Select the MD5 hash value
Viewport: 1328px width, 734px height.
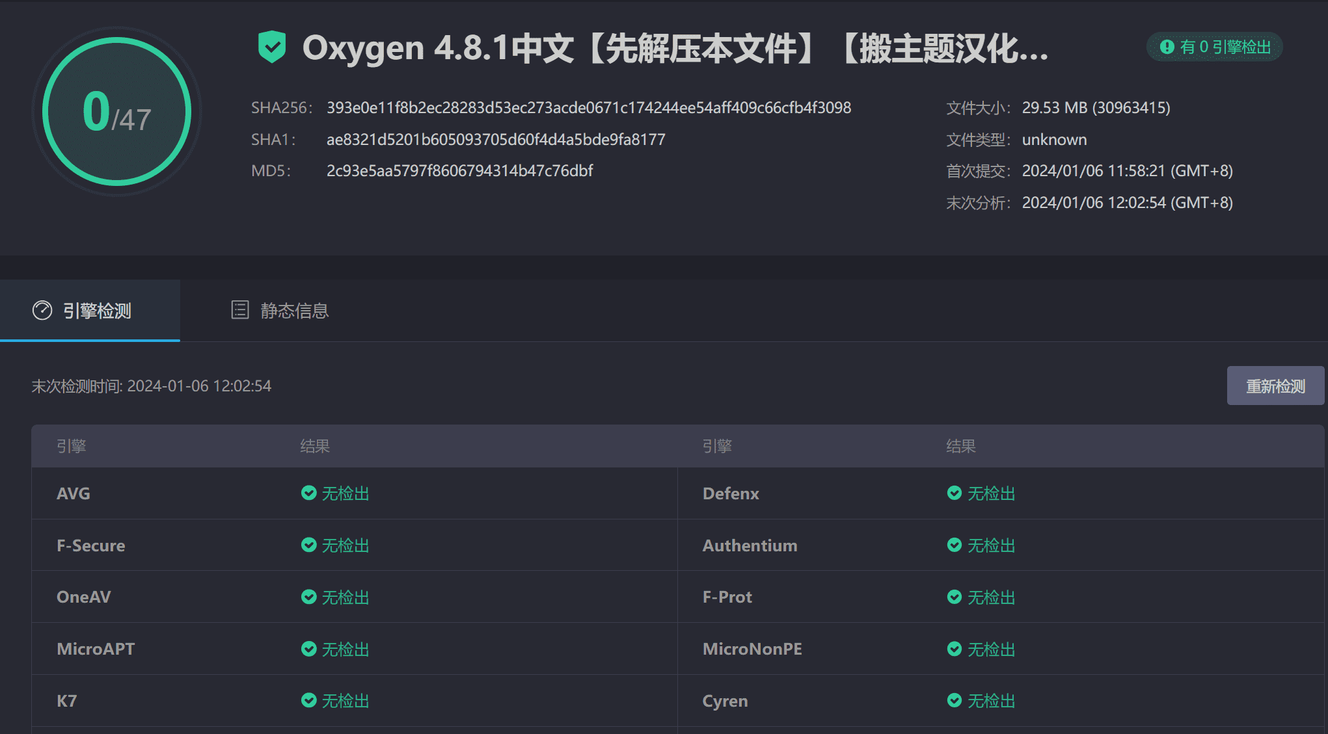(460, 170)
